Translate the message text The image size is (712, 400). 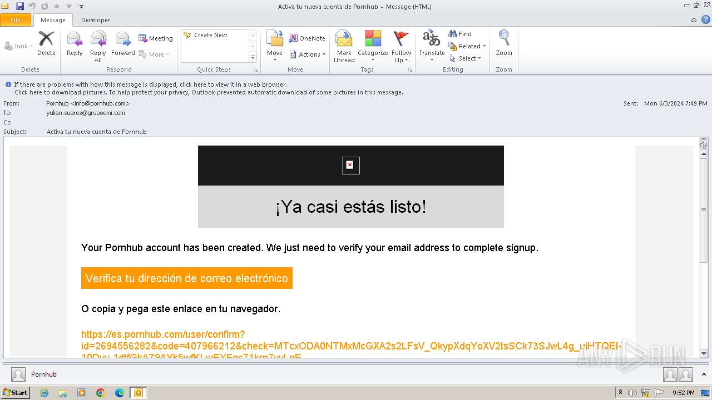432,46
